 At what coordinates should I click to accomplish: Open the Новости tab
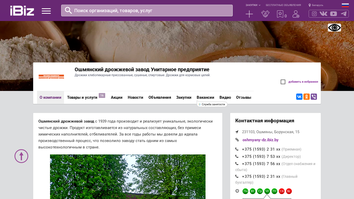[x=136, y=97]
